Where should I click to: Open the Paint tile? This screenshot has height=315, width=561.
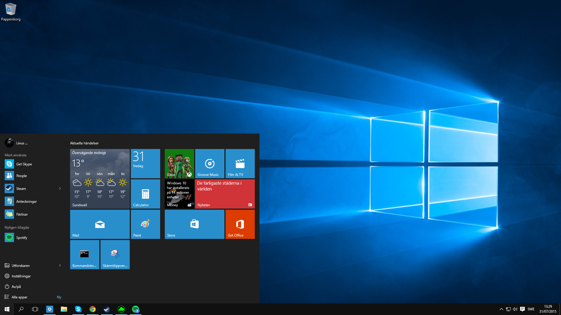(145, 224)
